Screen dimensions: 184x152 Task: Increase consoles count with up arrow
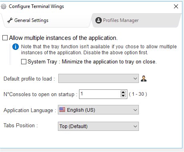pos(123,92)
